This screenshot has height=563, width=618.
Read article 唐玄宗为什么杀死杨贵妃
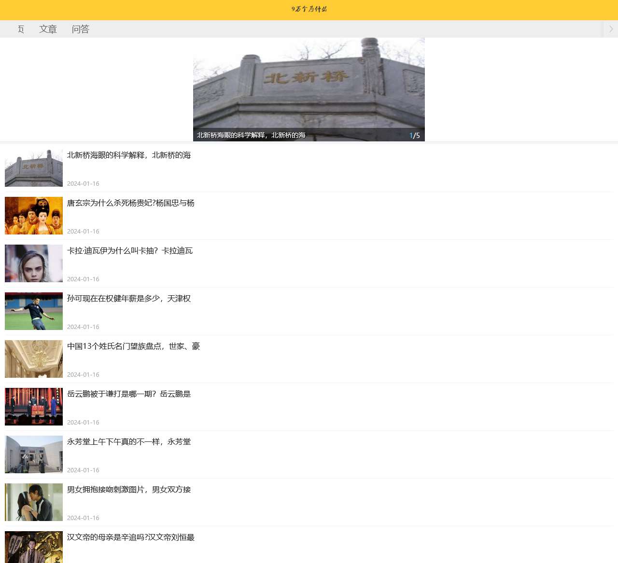131,203
